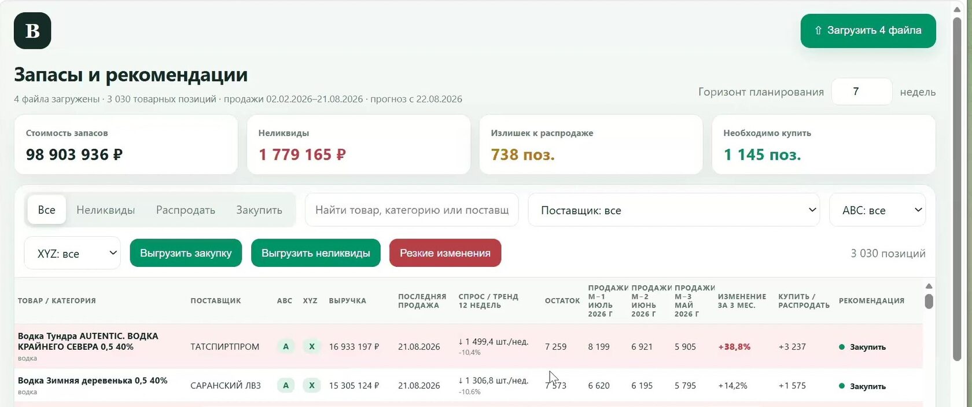
Task: Click the 3 030 позиций counter
Action: [888, 253]
